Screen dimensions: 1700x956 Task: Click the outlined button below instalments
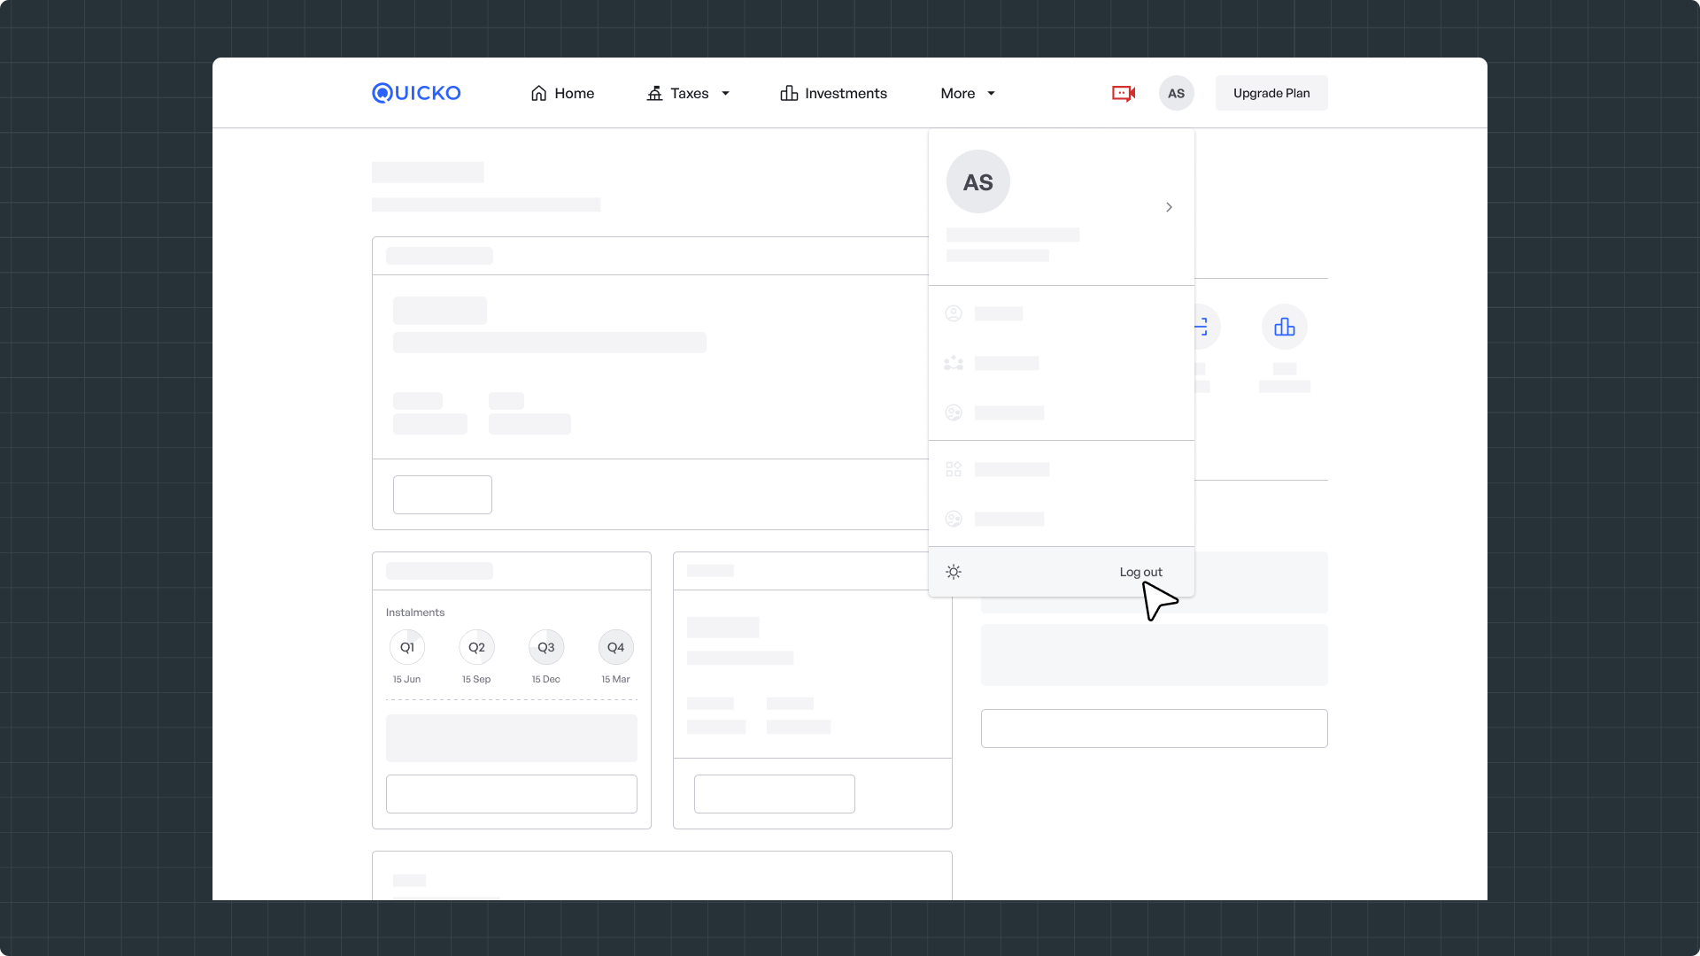(512, 794)
